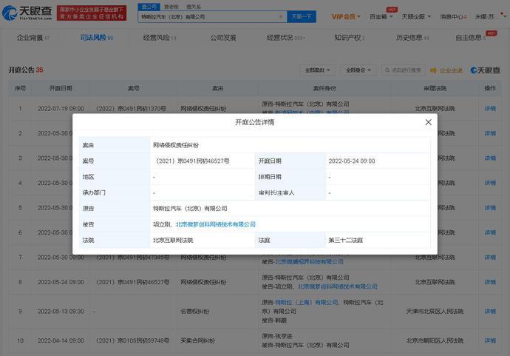The image size is (510, 356).
Task: Close the 开庭公告详情 dialog
Action: (429, 122)
